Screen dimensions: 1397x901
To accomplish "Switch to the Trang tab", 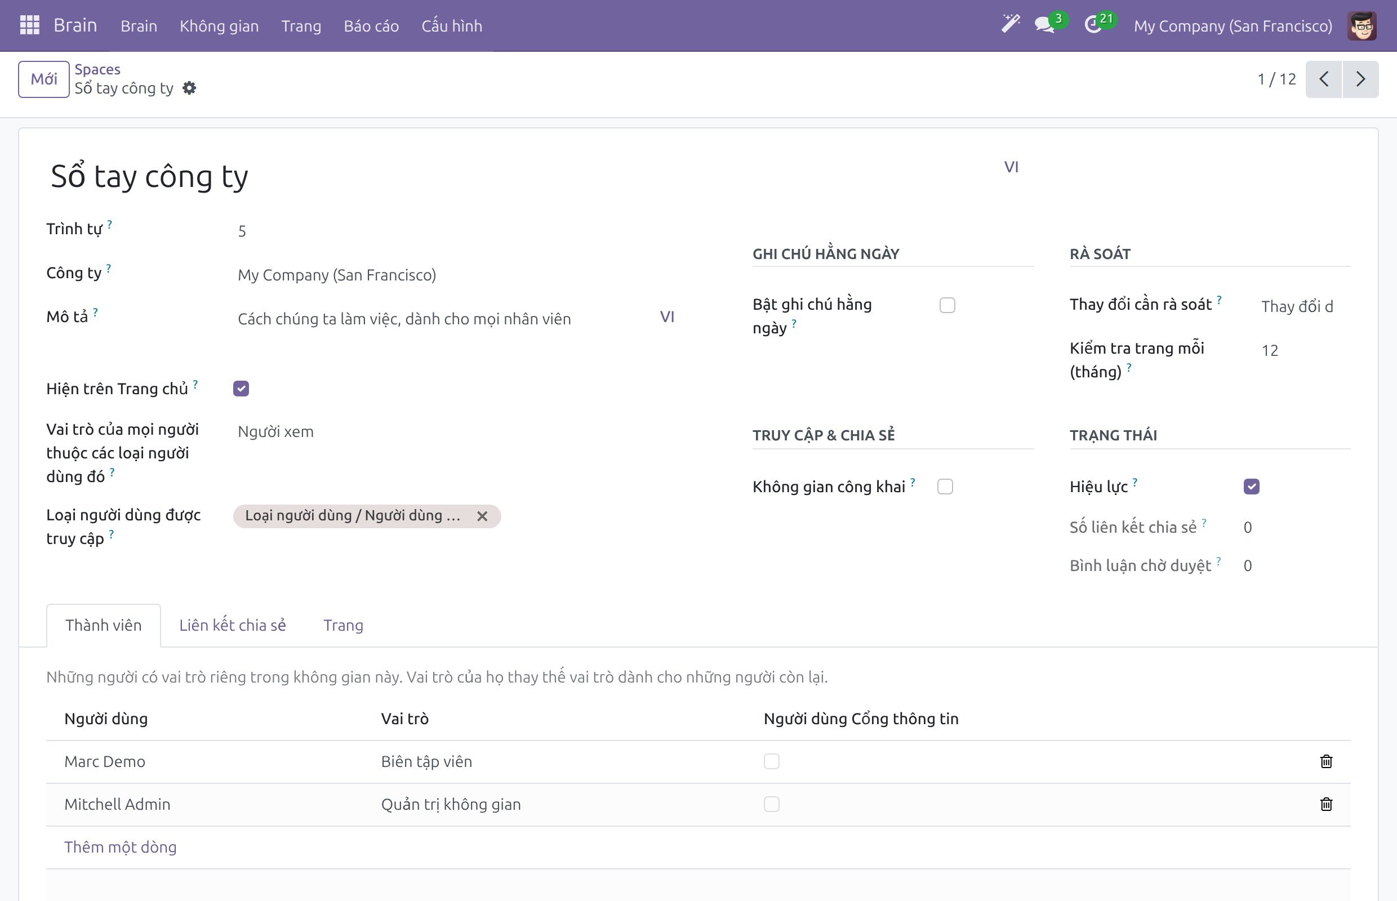I will (x=344, y=626).
